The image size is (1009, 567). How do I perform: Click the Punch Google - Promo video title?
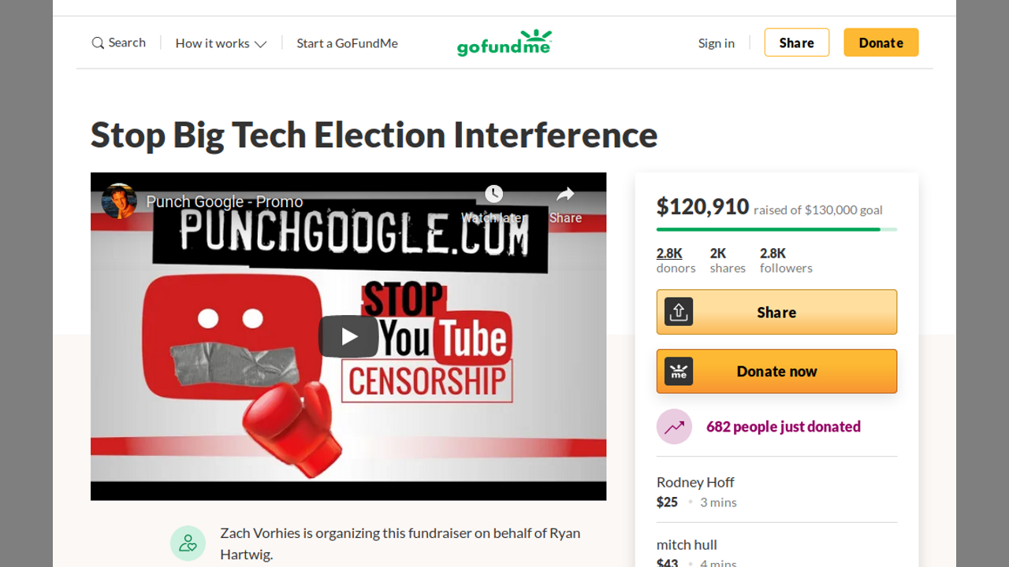[x=225, y=202]
